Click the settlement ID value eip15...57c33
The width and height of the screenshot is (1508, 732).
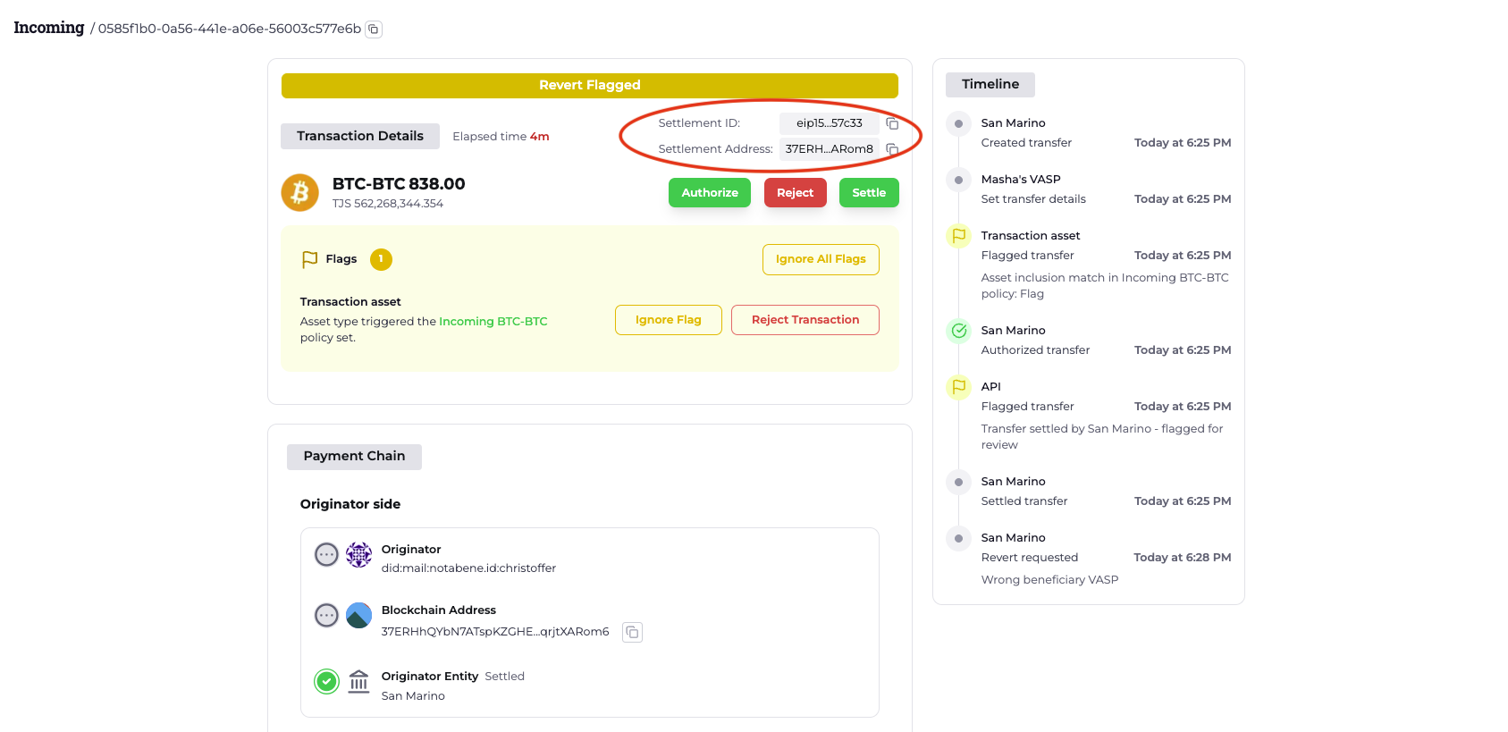click(x=830, y=123)
